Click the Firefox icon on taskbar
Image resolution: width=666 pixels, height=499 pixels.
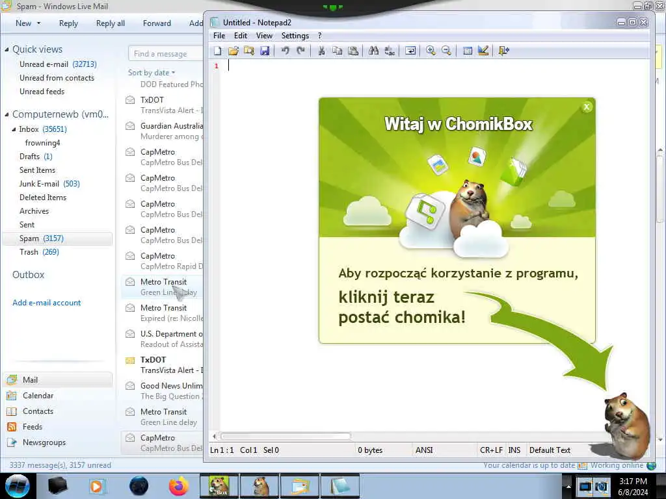tap(179, 486)
